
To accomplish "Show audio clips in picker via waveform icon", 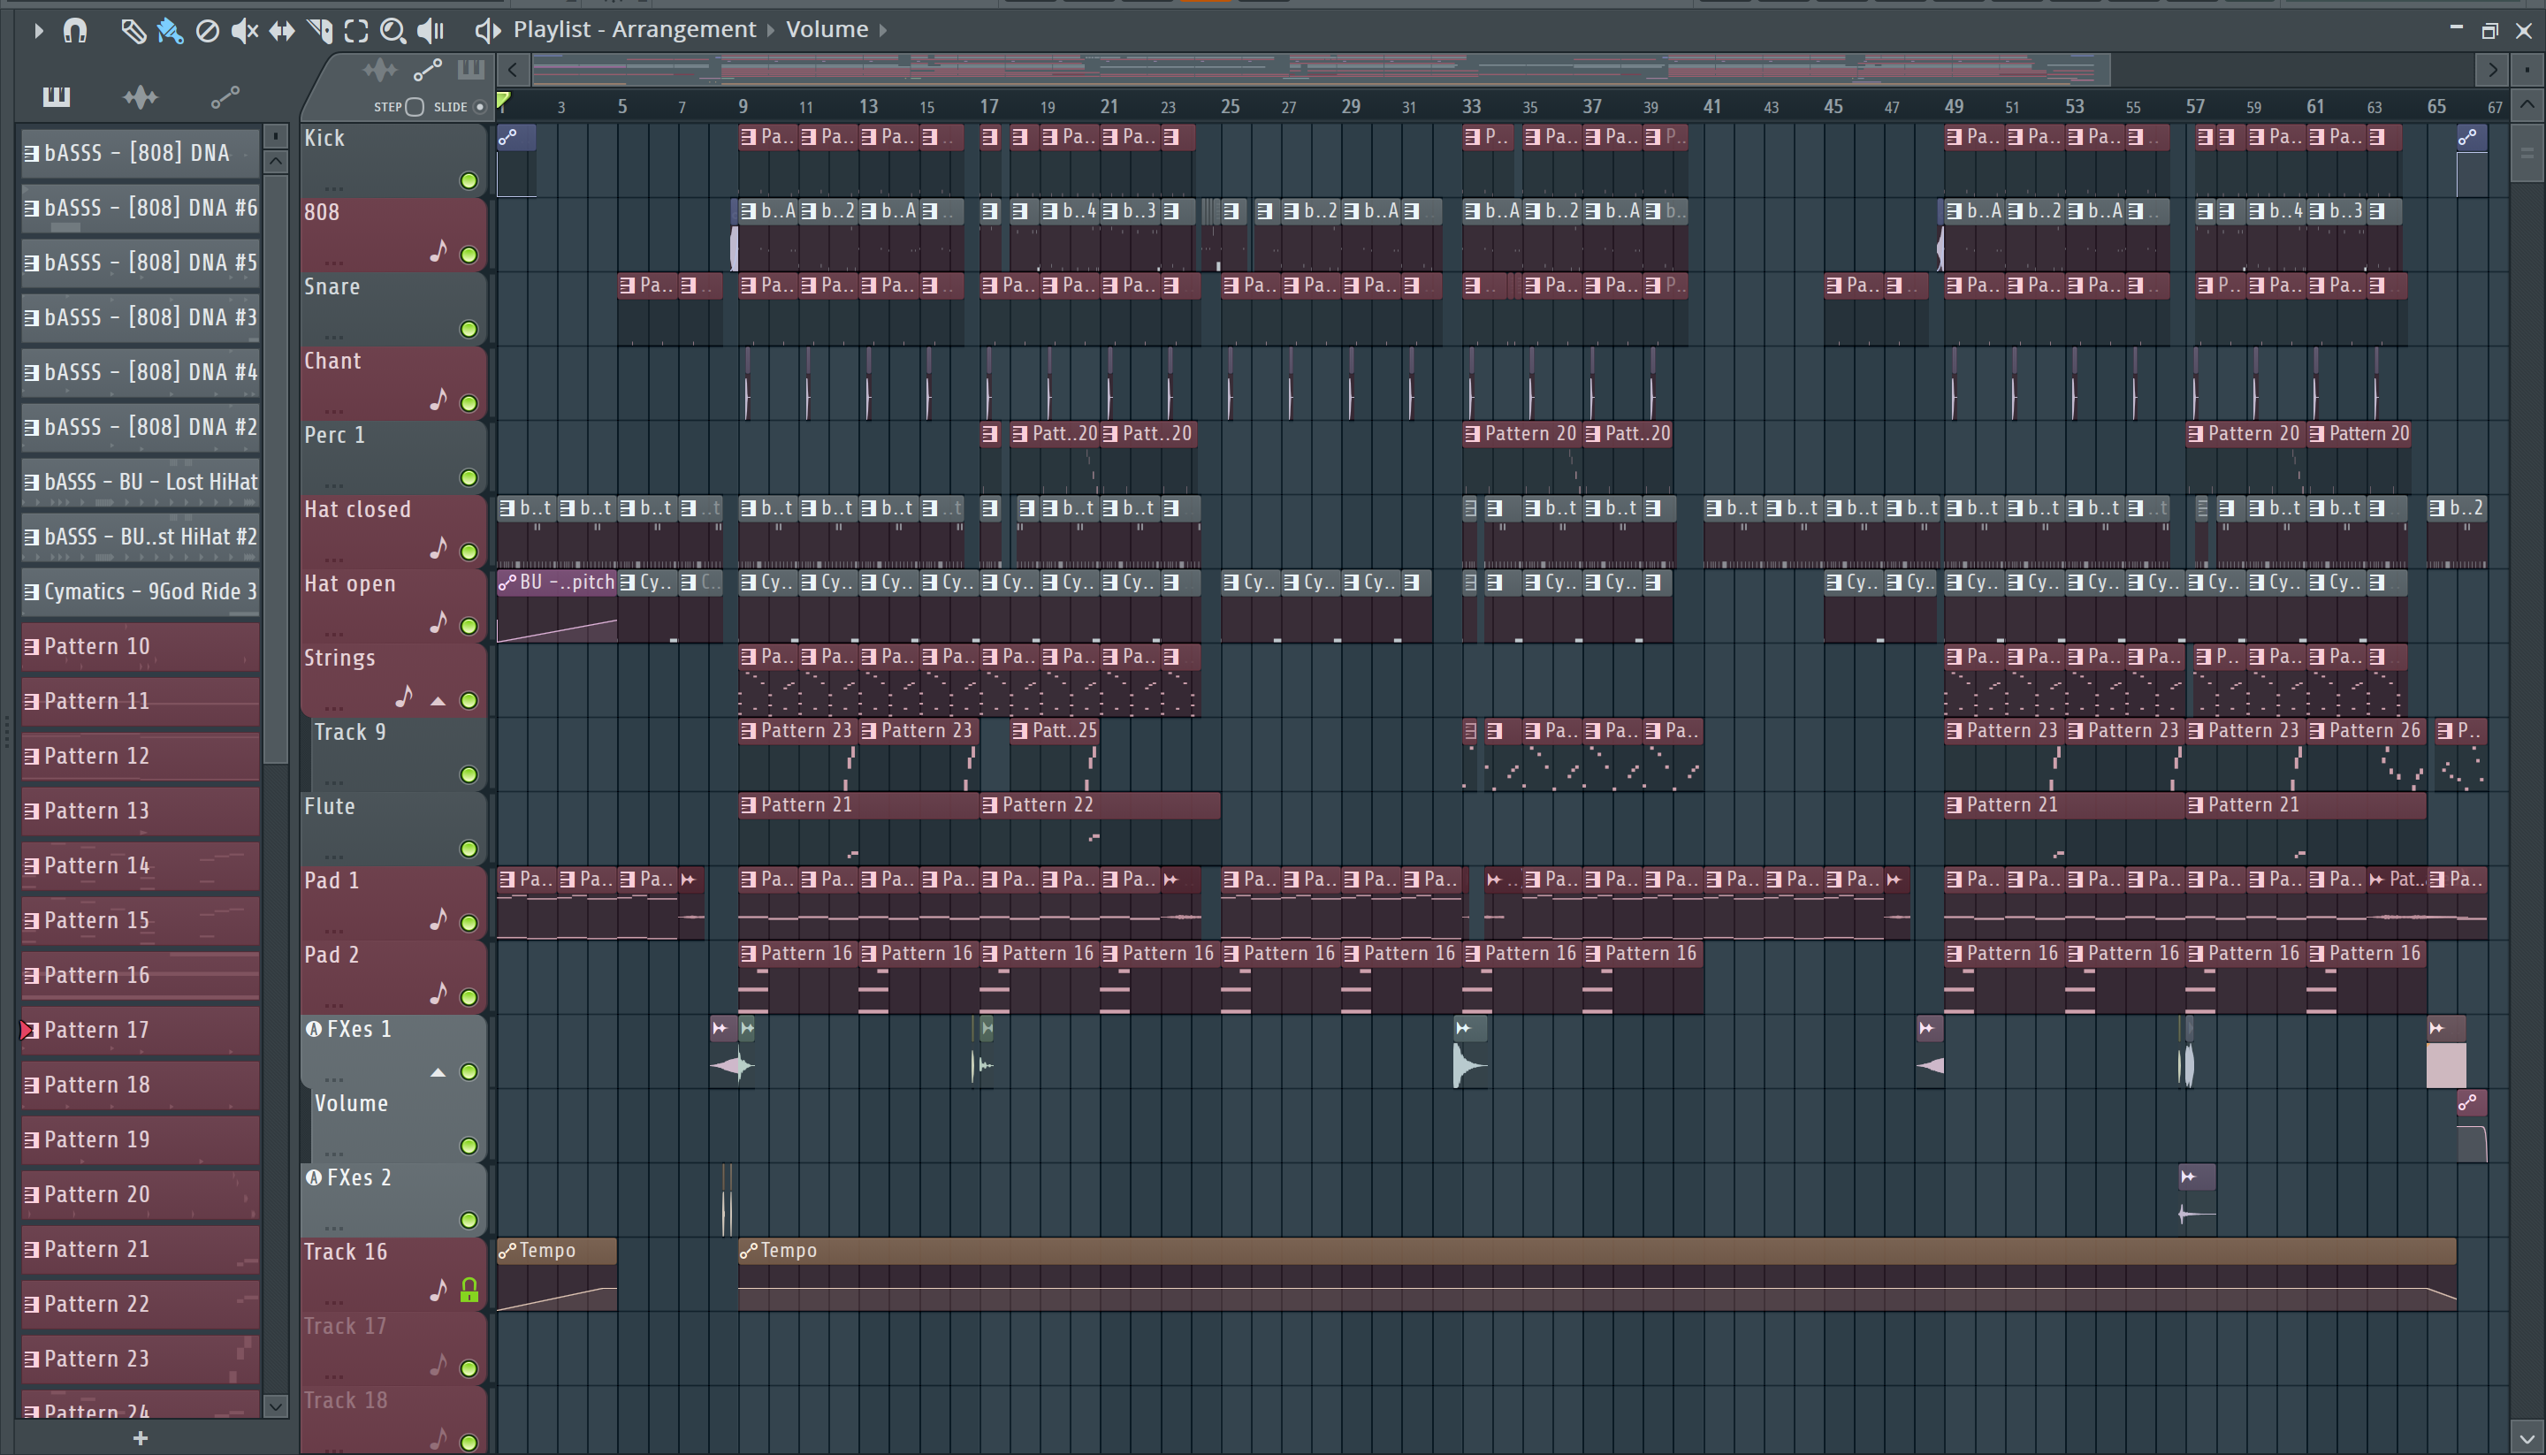I will click(x=140, y=96).
